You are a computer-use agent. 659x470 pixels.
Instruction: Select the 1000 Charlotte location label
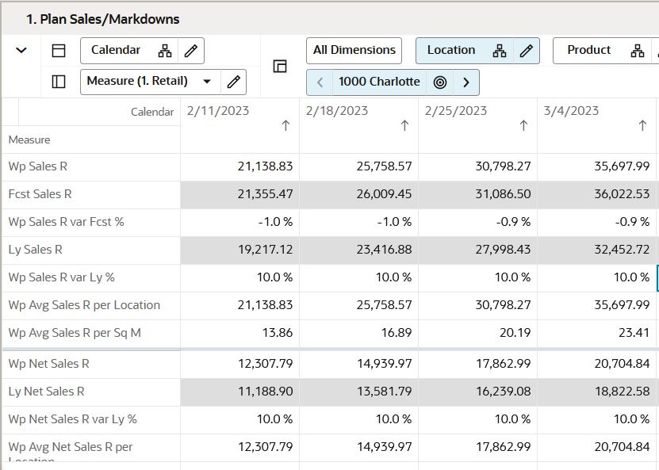(x=379, y=82)
